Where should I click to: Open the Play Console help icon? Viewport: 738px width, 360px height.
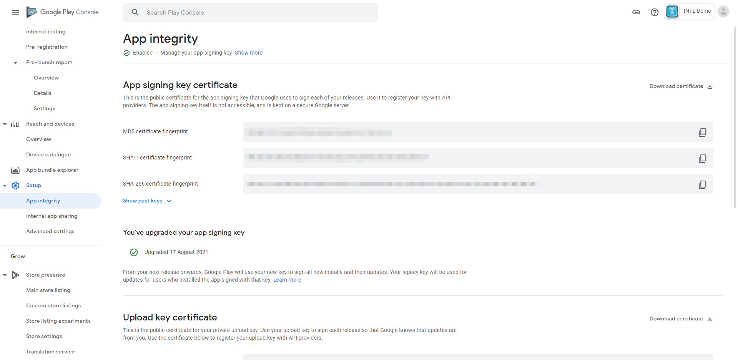tap(655, 12)
